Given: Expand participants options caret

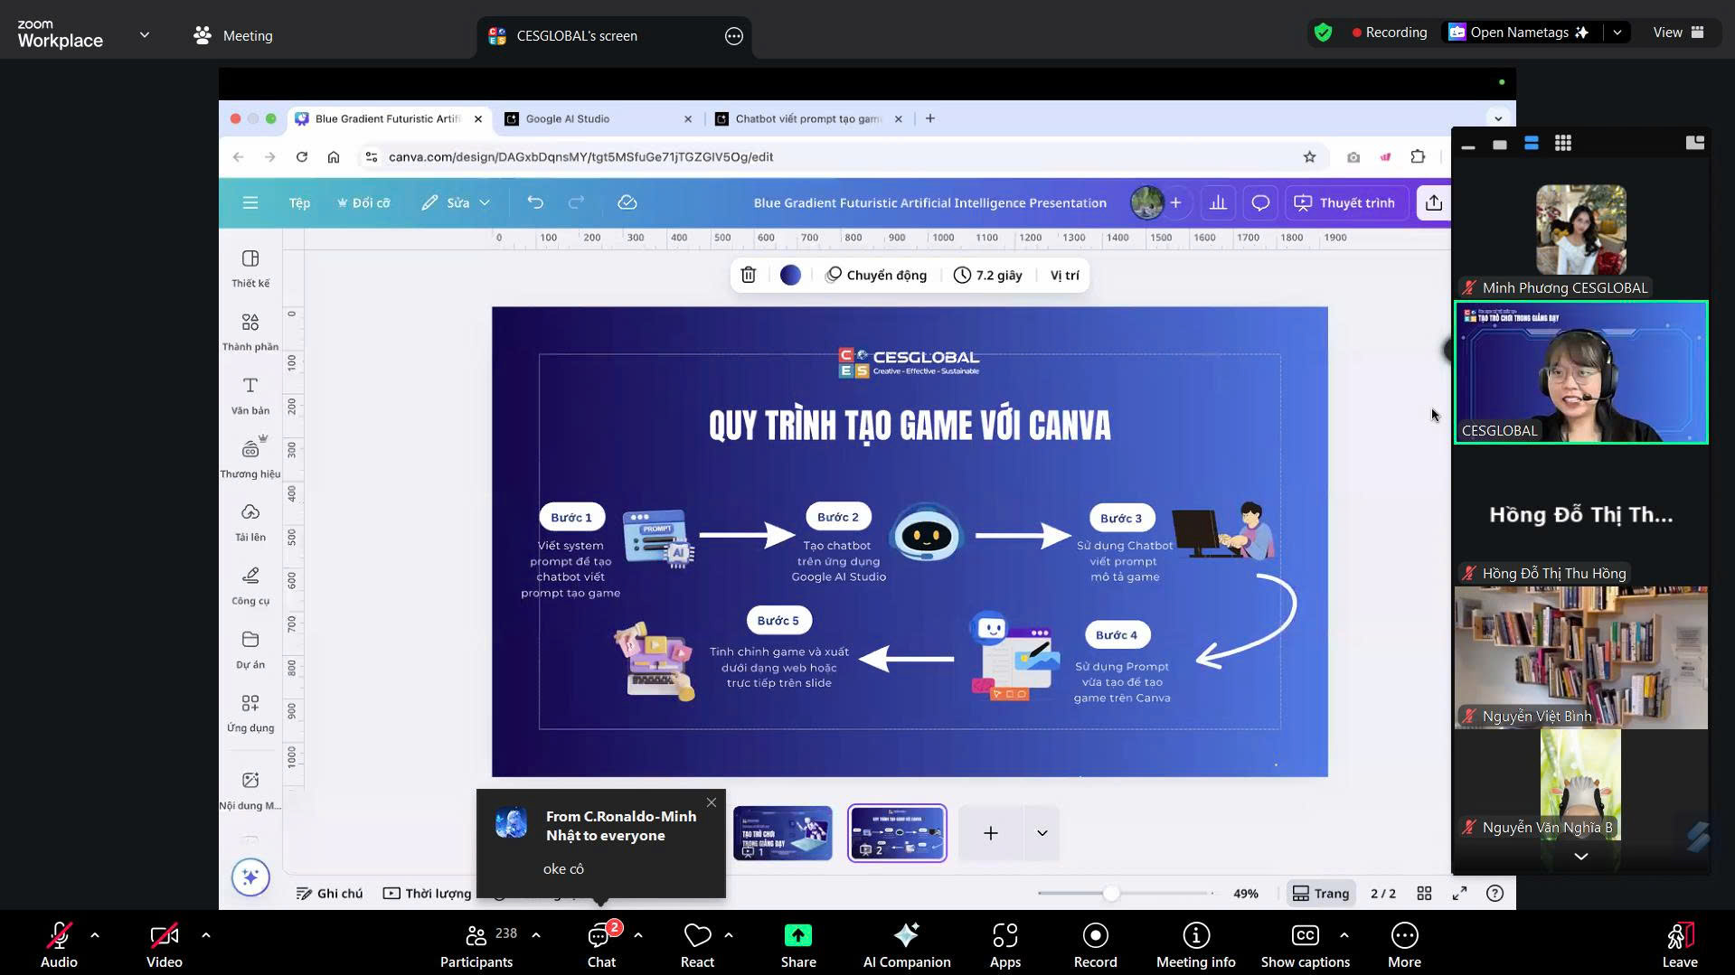Looking at the screenshot, I should click(x=536, y=935).
